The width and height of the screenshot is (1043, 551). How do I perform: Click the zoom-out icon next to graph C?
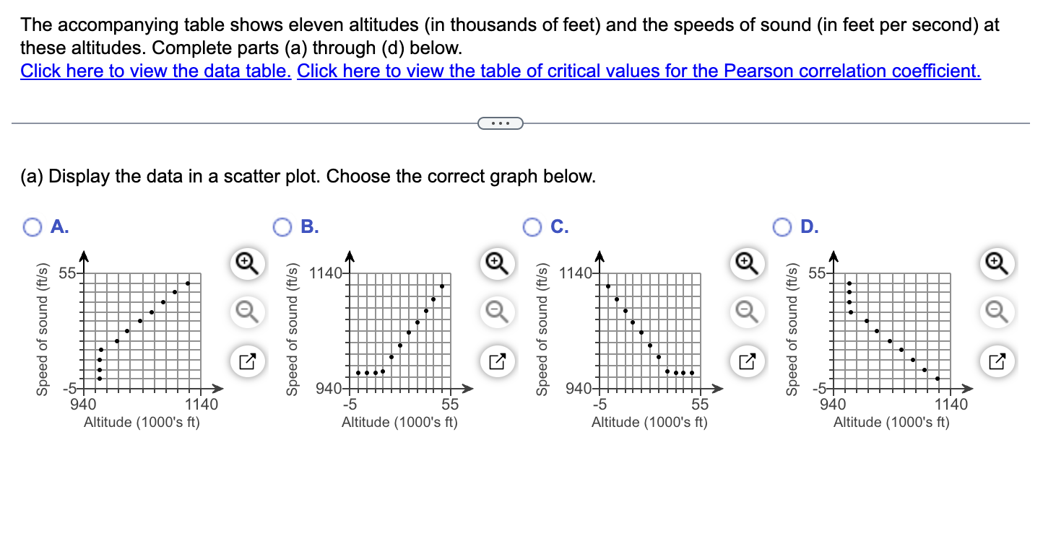coord(747,313)
